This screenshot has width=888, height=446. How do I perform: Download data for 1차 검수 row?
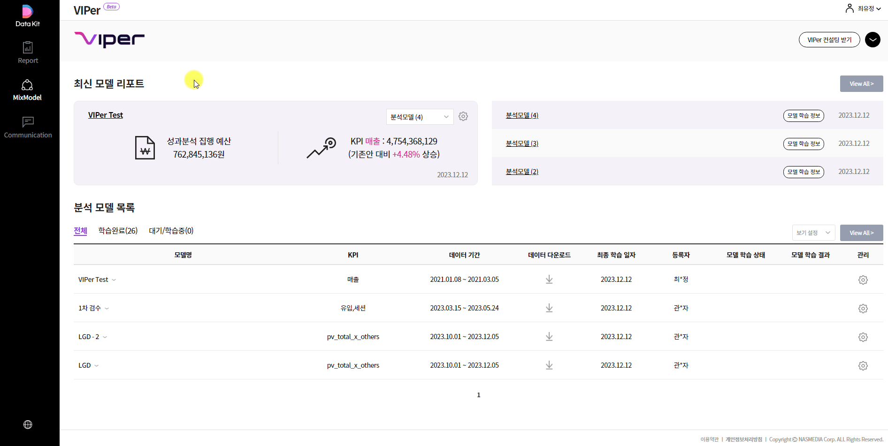pos(549,308)
